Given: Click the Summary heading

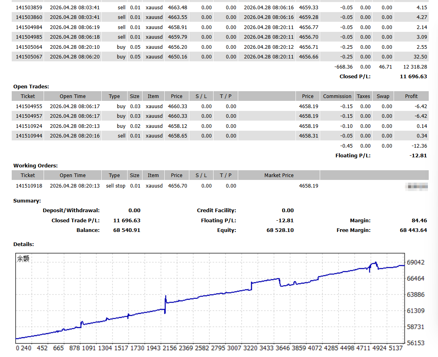Looking at the screenshot, I should [x=27, y=201].
